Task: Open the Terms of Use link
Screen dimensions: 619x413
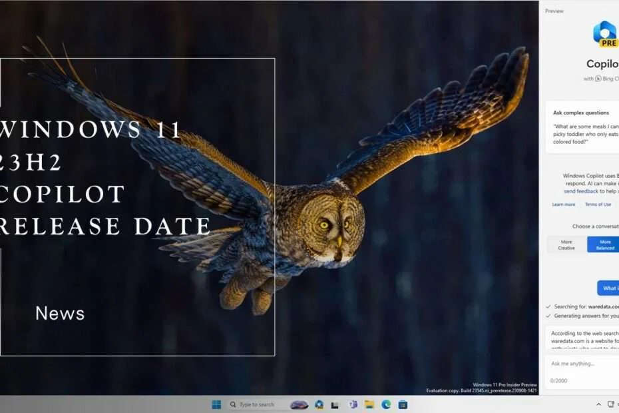Action: tap(598, 204)
